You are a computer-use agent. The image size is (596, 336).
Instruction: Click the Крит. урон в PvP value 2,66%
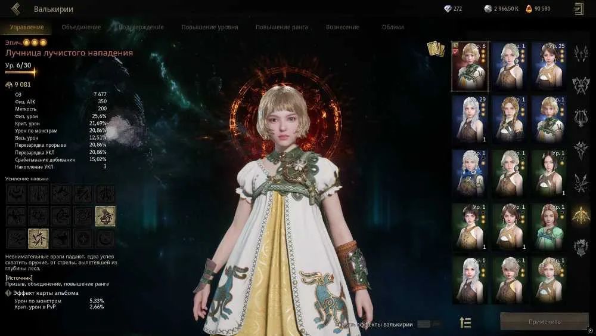(97, 306)
